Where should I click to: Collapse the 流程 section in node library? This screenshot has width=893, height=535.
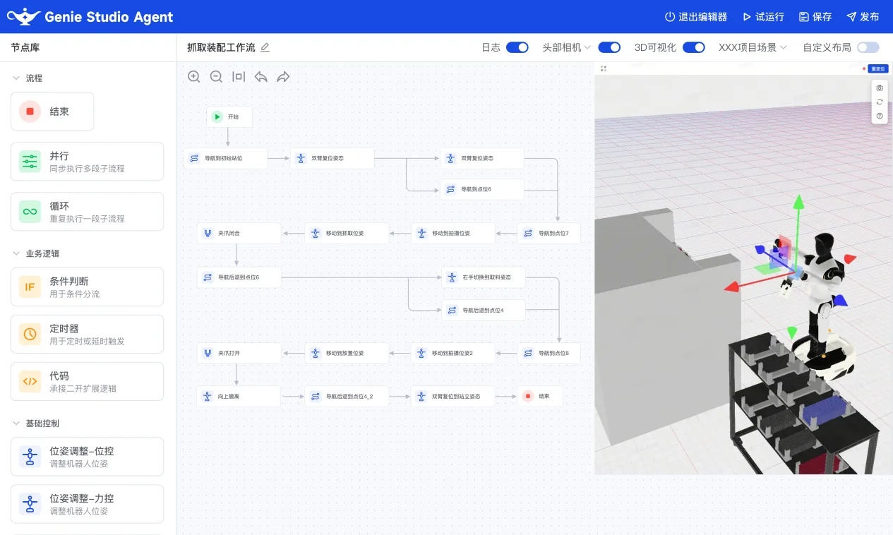coord(16,78)
